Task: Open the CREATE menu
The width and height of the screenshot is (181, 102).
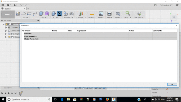Action: (x=44, y=18)
